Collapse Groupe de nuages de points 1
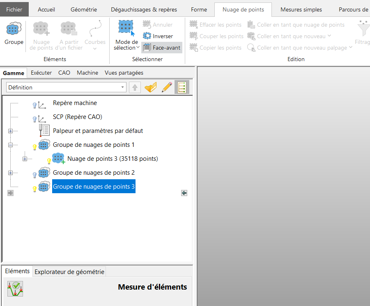Image resolution: width=370 pixels, height=306 pixels. (x=10, y=145)
